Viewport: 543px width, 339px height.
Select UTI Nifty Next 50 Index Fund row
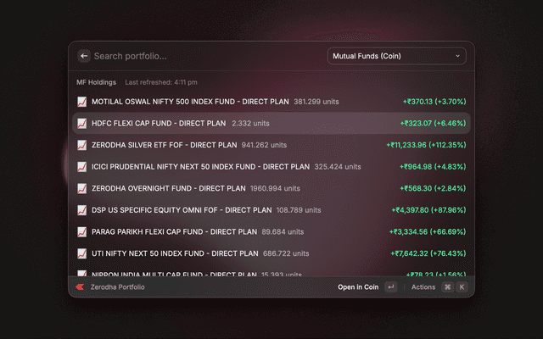271,253
